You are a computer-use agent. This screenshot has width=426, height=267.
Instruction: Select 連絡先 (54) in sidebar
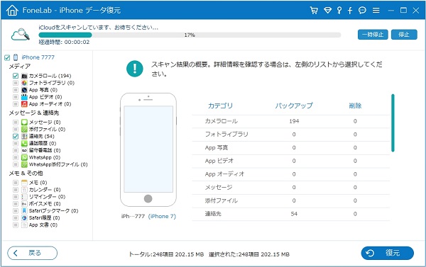(42, 137)
